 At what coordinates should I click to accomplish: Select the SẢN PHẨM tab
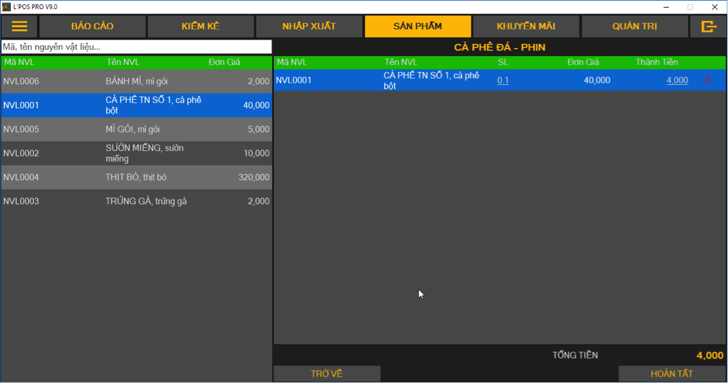point(418,27)
